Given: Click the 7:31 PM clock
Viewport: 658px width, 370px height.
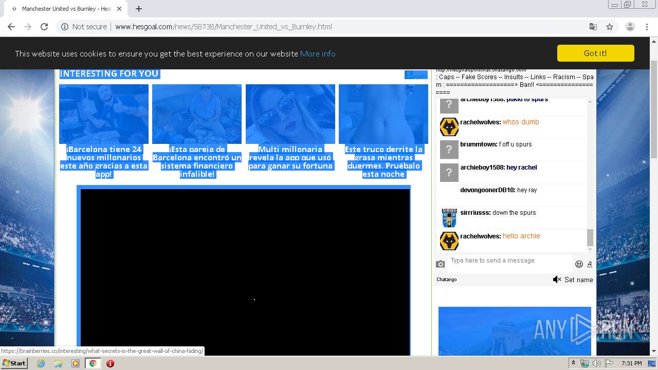Looking at the screenshot, I should 631,363.
